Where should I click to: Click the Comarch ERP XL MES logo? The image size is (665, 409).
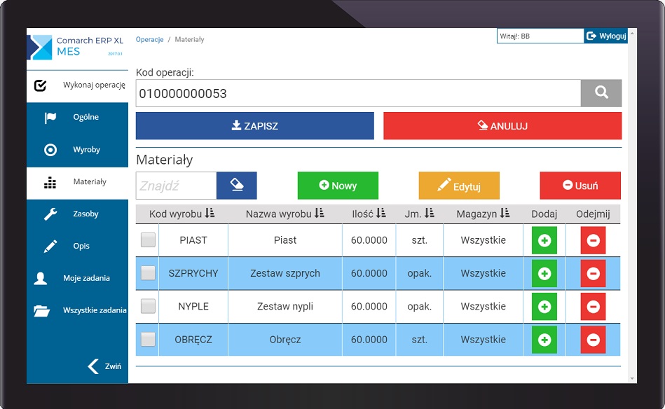[x=76, y=47]
